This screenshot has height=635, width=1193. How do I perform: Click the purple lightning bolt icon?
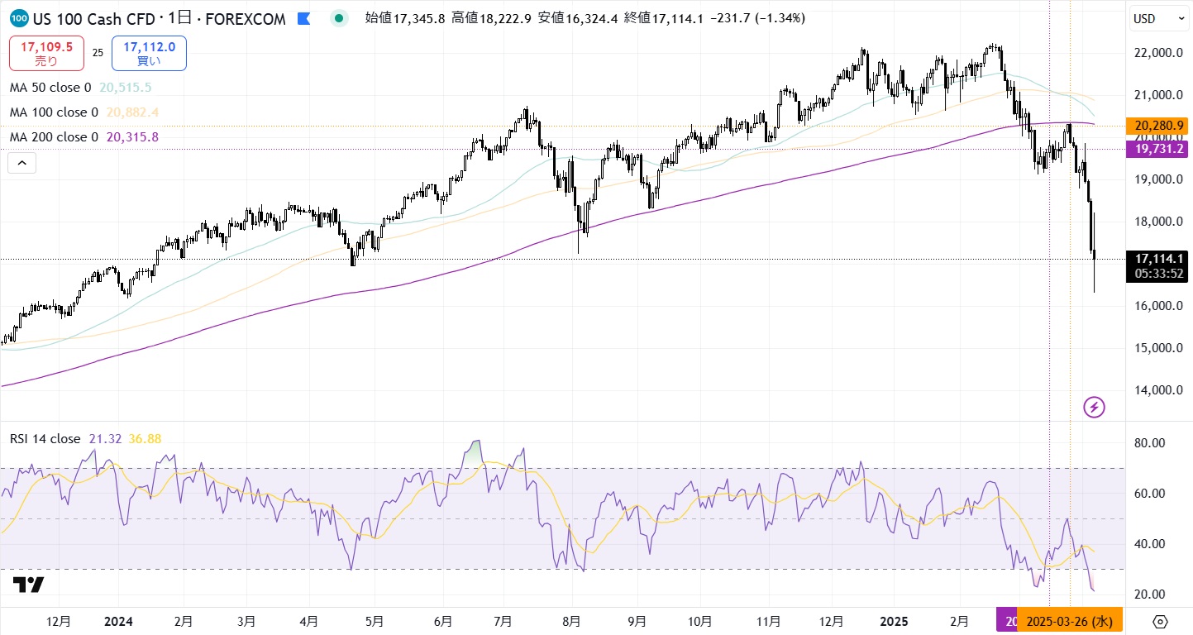1094,407
